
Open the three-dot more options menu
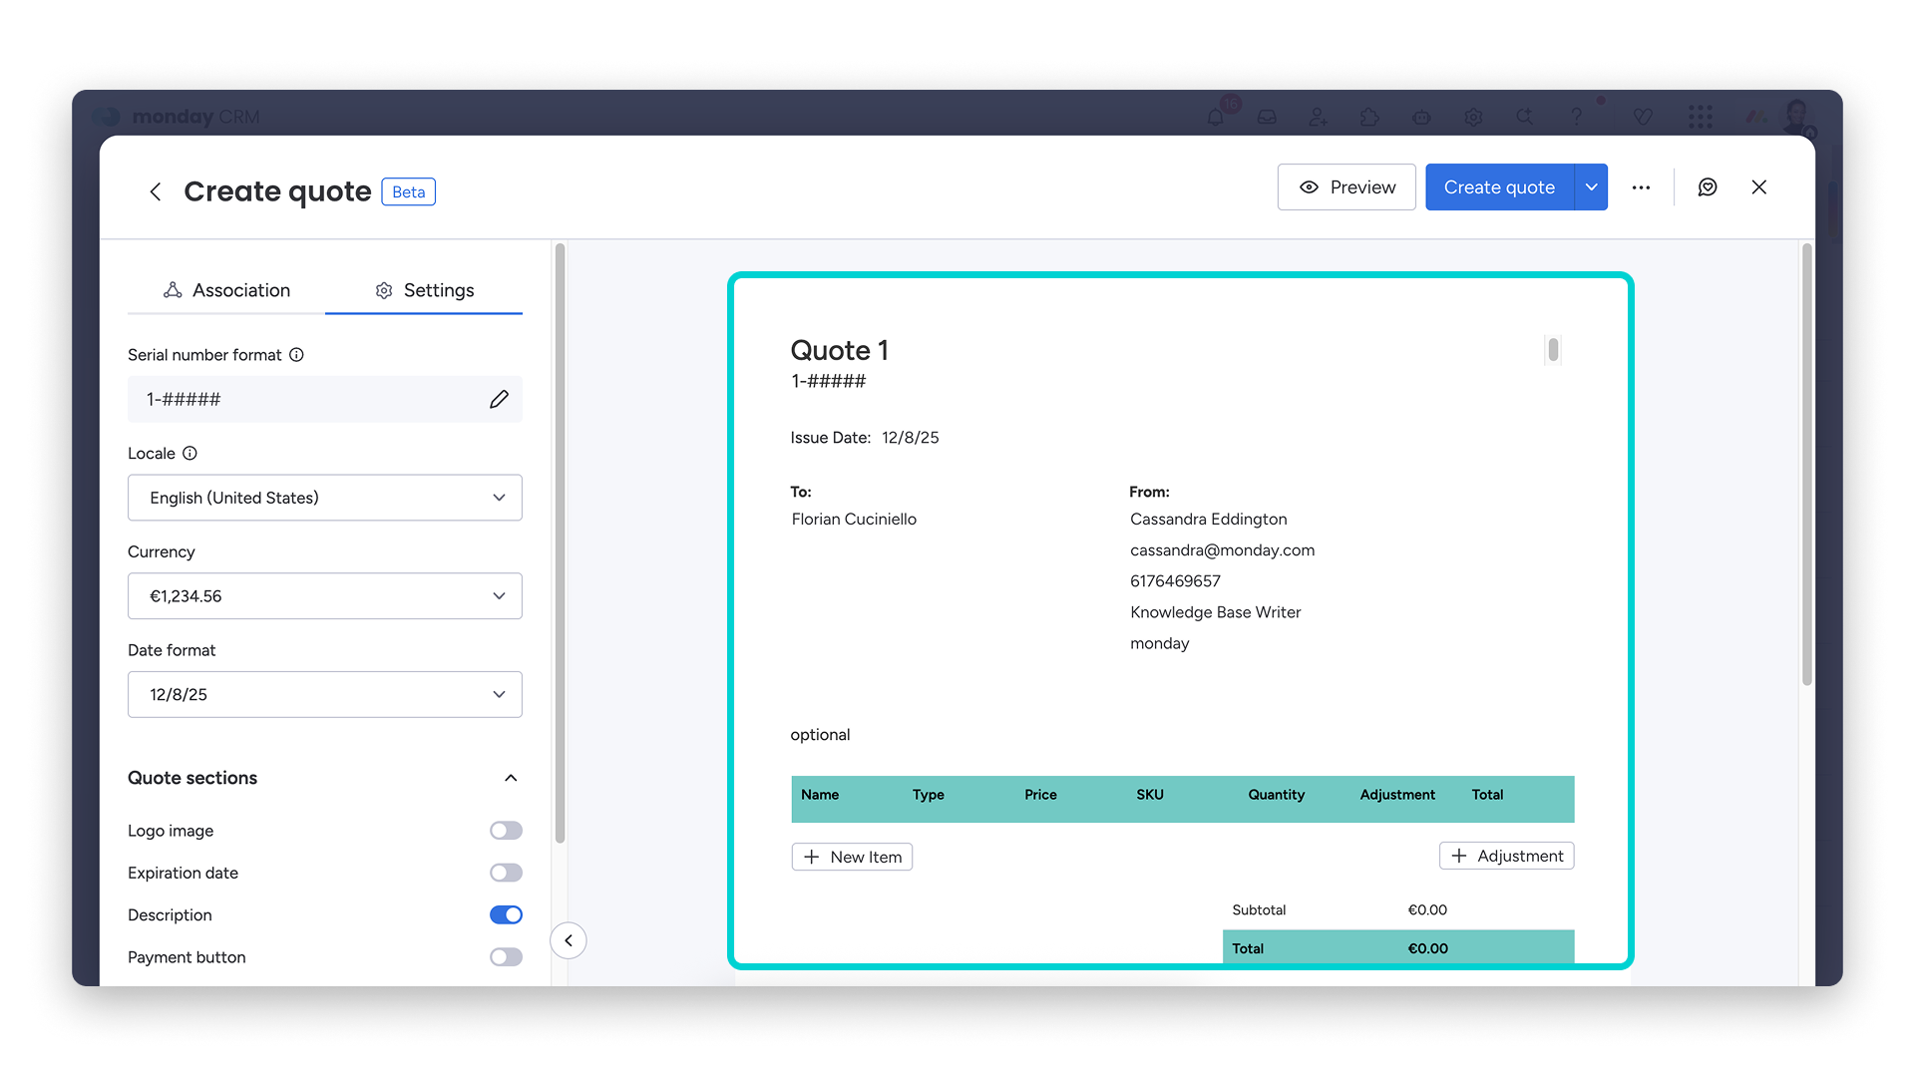pos(1641,187)
